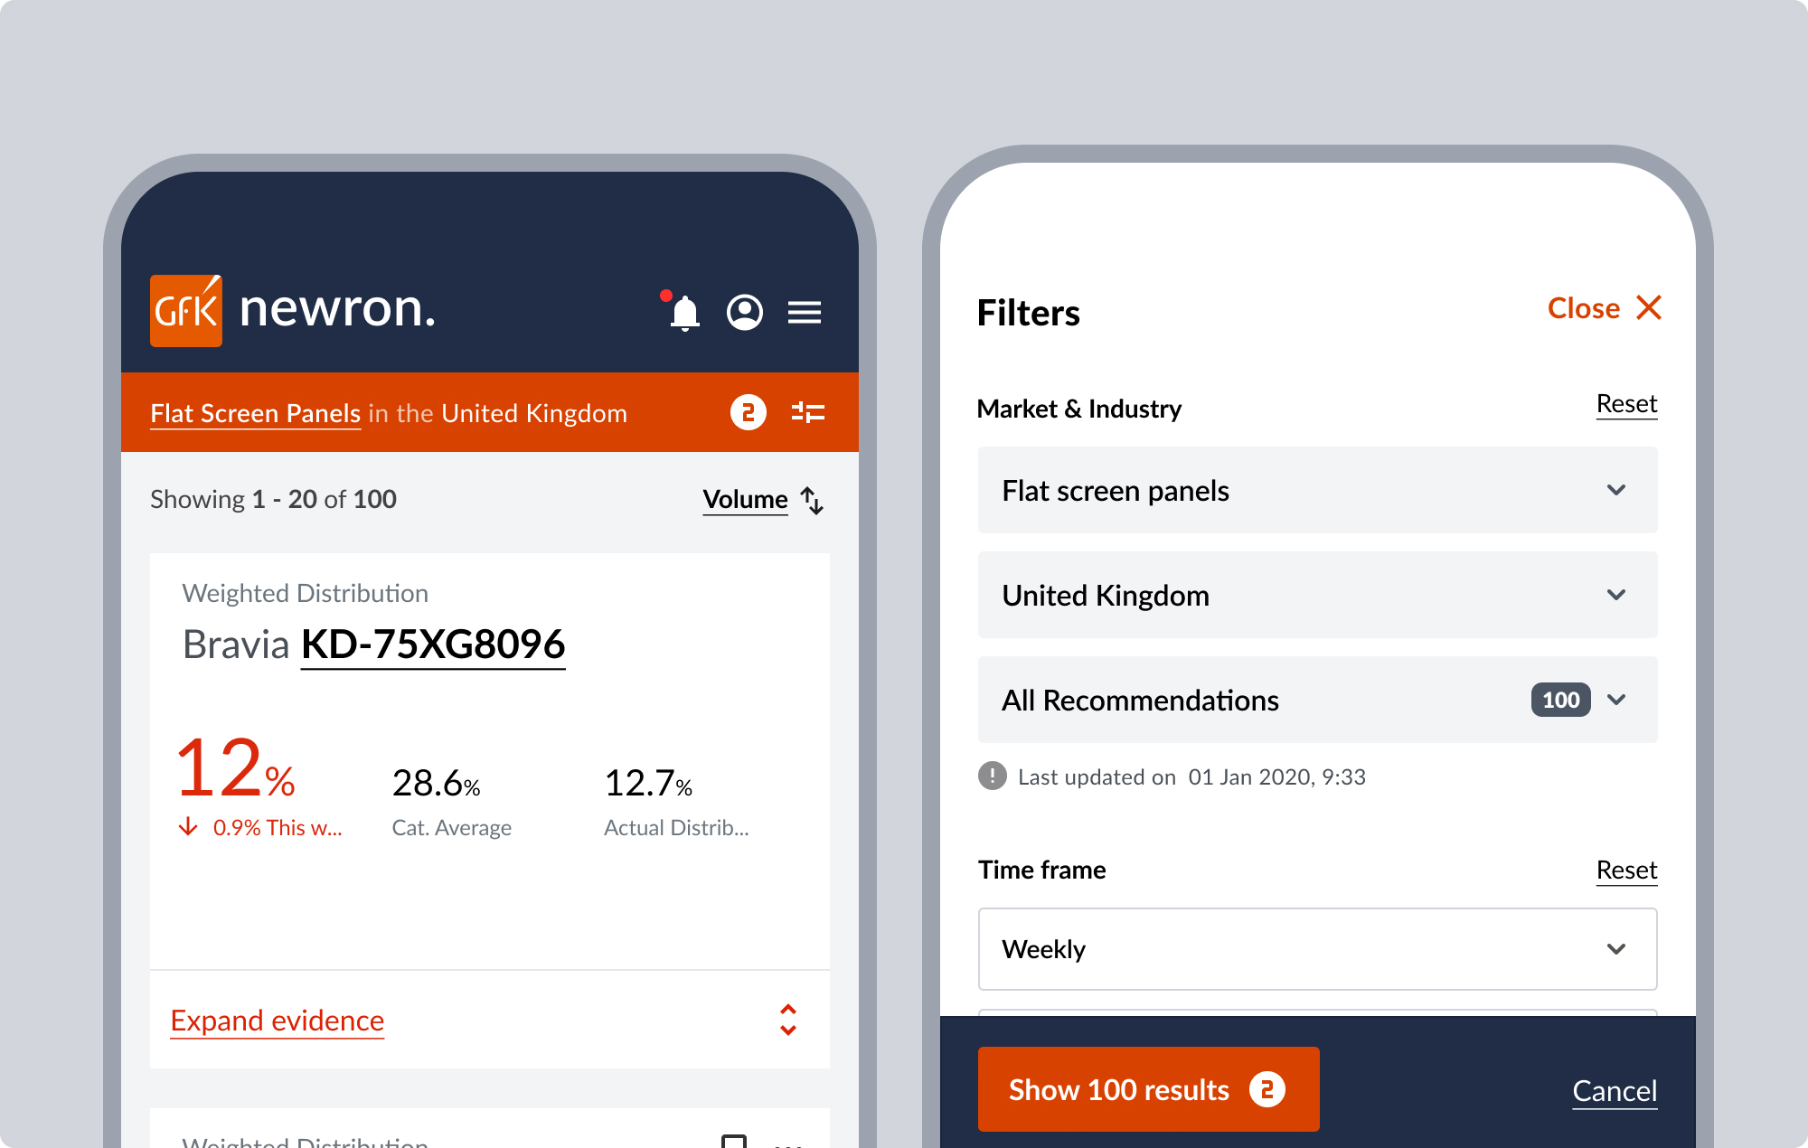Expand evidence on the Bravia card
This screenshot has height=1148, width=1808.
(278, 1021)
